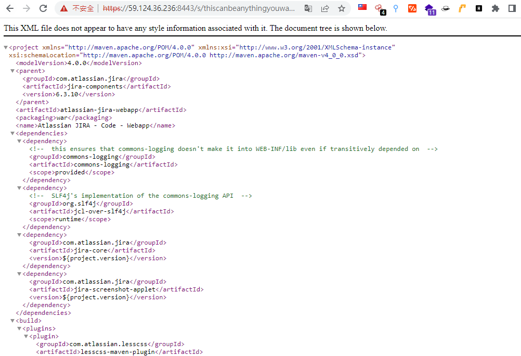This screenshot has height=356, width=521.
Task: Click the Atlassian JIRA - Code - Webapp name line
Action: [x=95, y=126]
